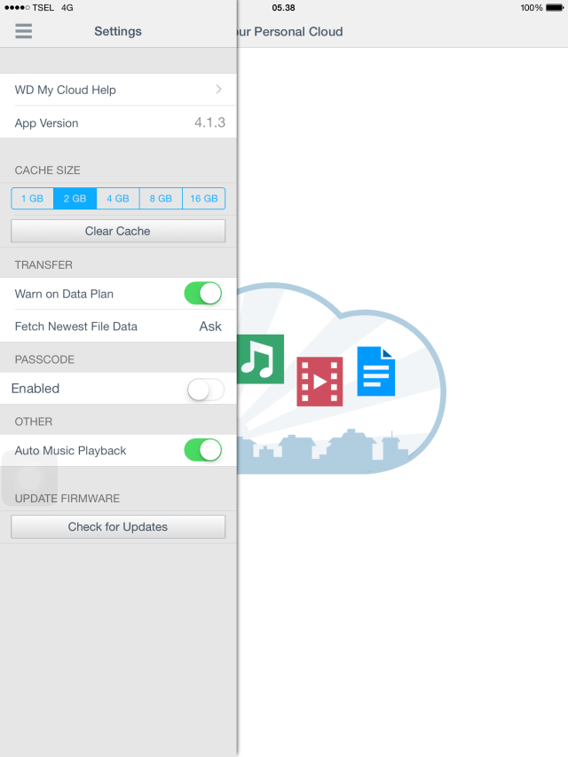Open WD My Cloud Help chevron
This screenshot has width=568, height=757.
tap(218, 90)
